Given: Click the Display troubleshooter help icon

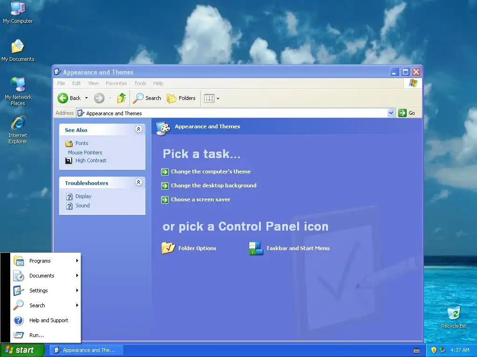Looking at the screenshot, I should pos(69,197).
